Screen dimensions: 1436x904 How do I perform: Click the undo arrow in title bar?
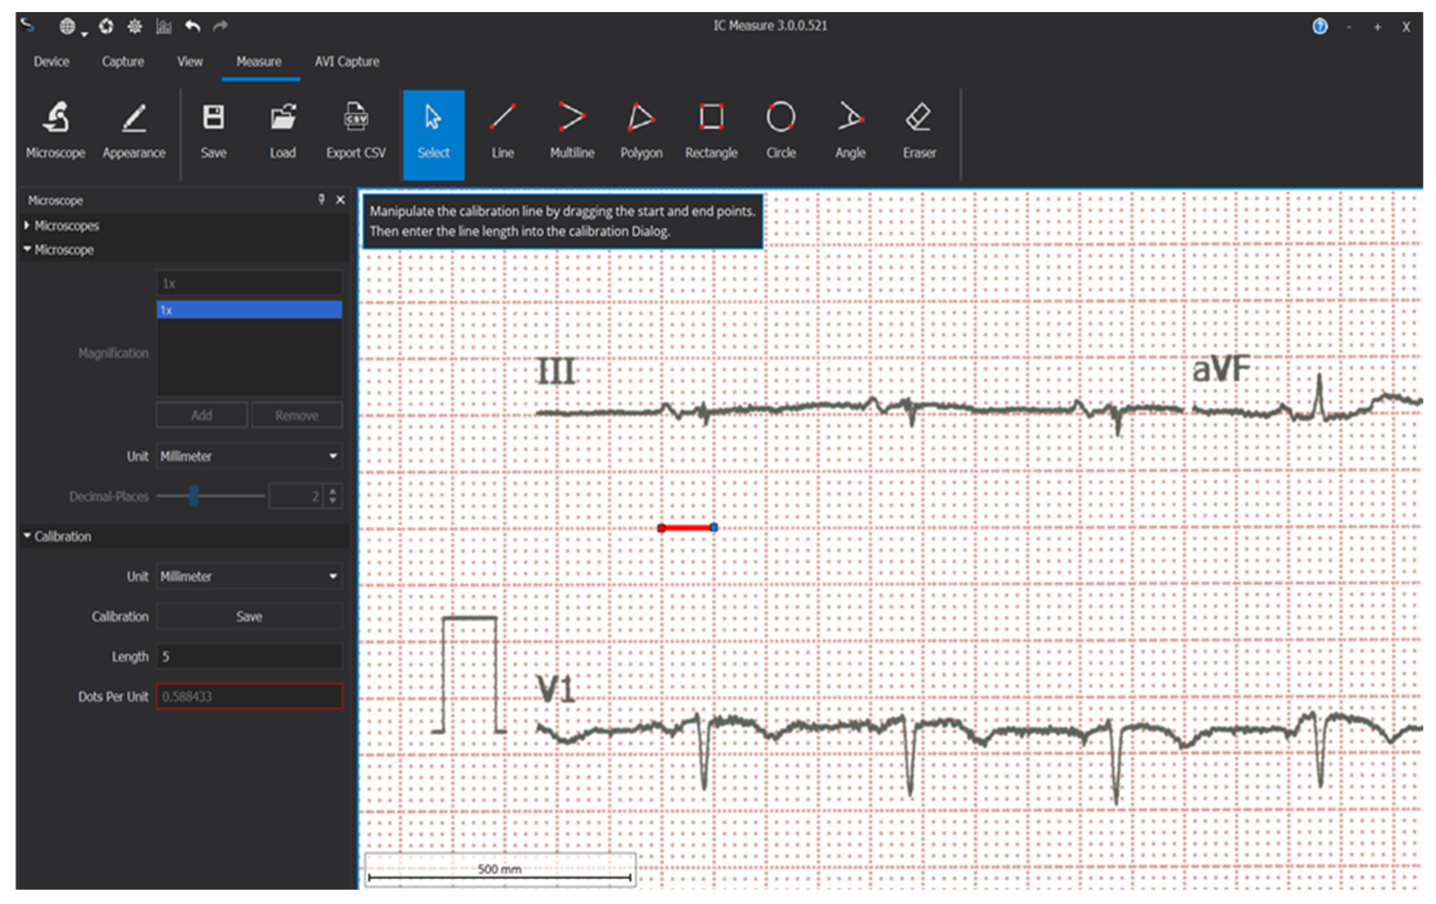click(192, 26)
